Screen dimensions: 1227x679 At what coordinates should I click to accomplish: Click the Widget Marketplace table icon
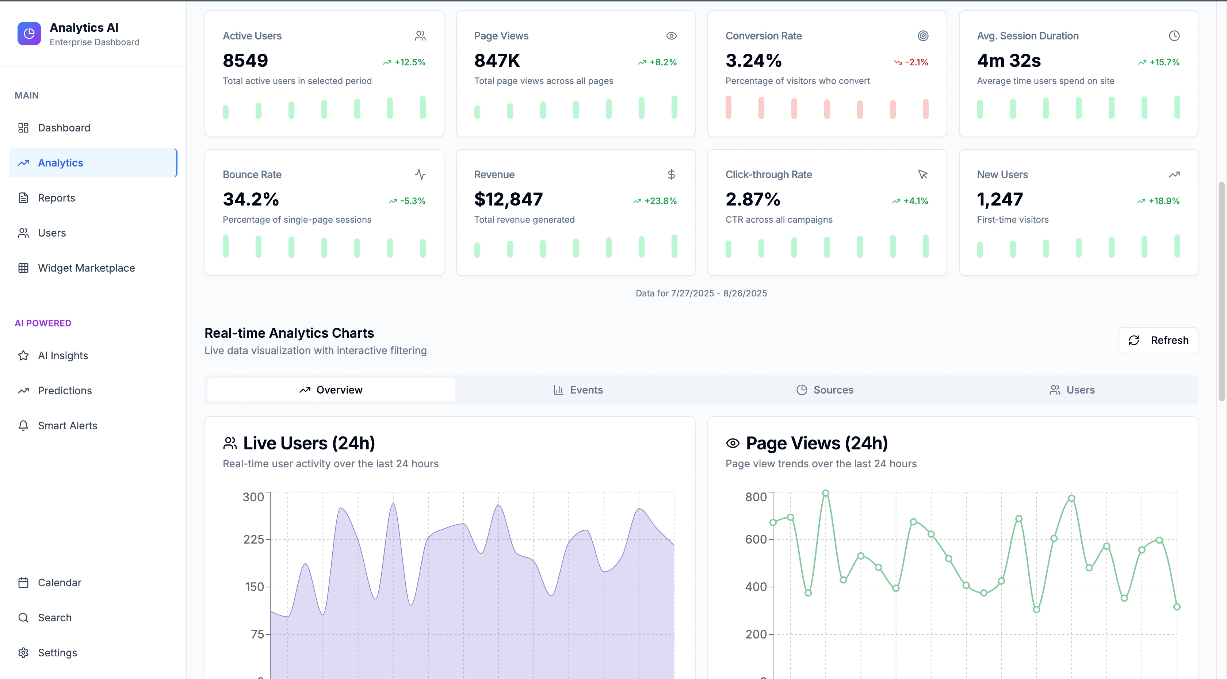pos(23,268)
